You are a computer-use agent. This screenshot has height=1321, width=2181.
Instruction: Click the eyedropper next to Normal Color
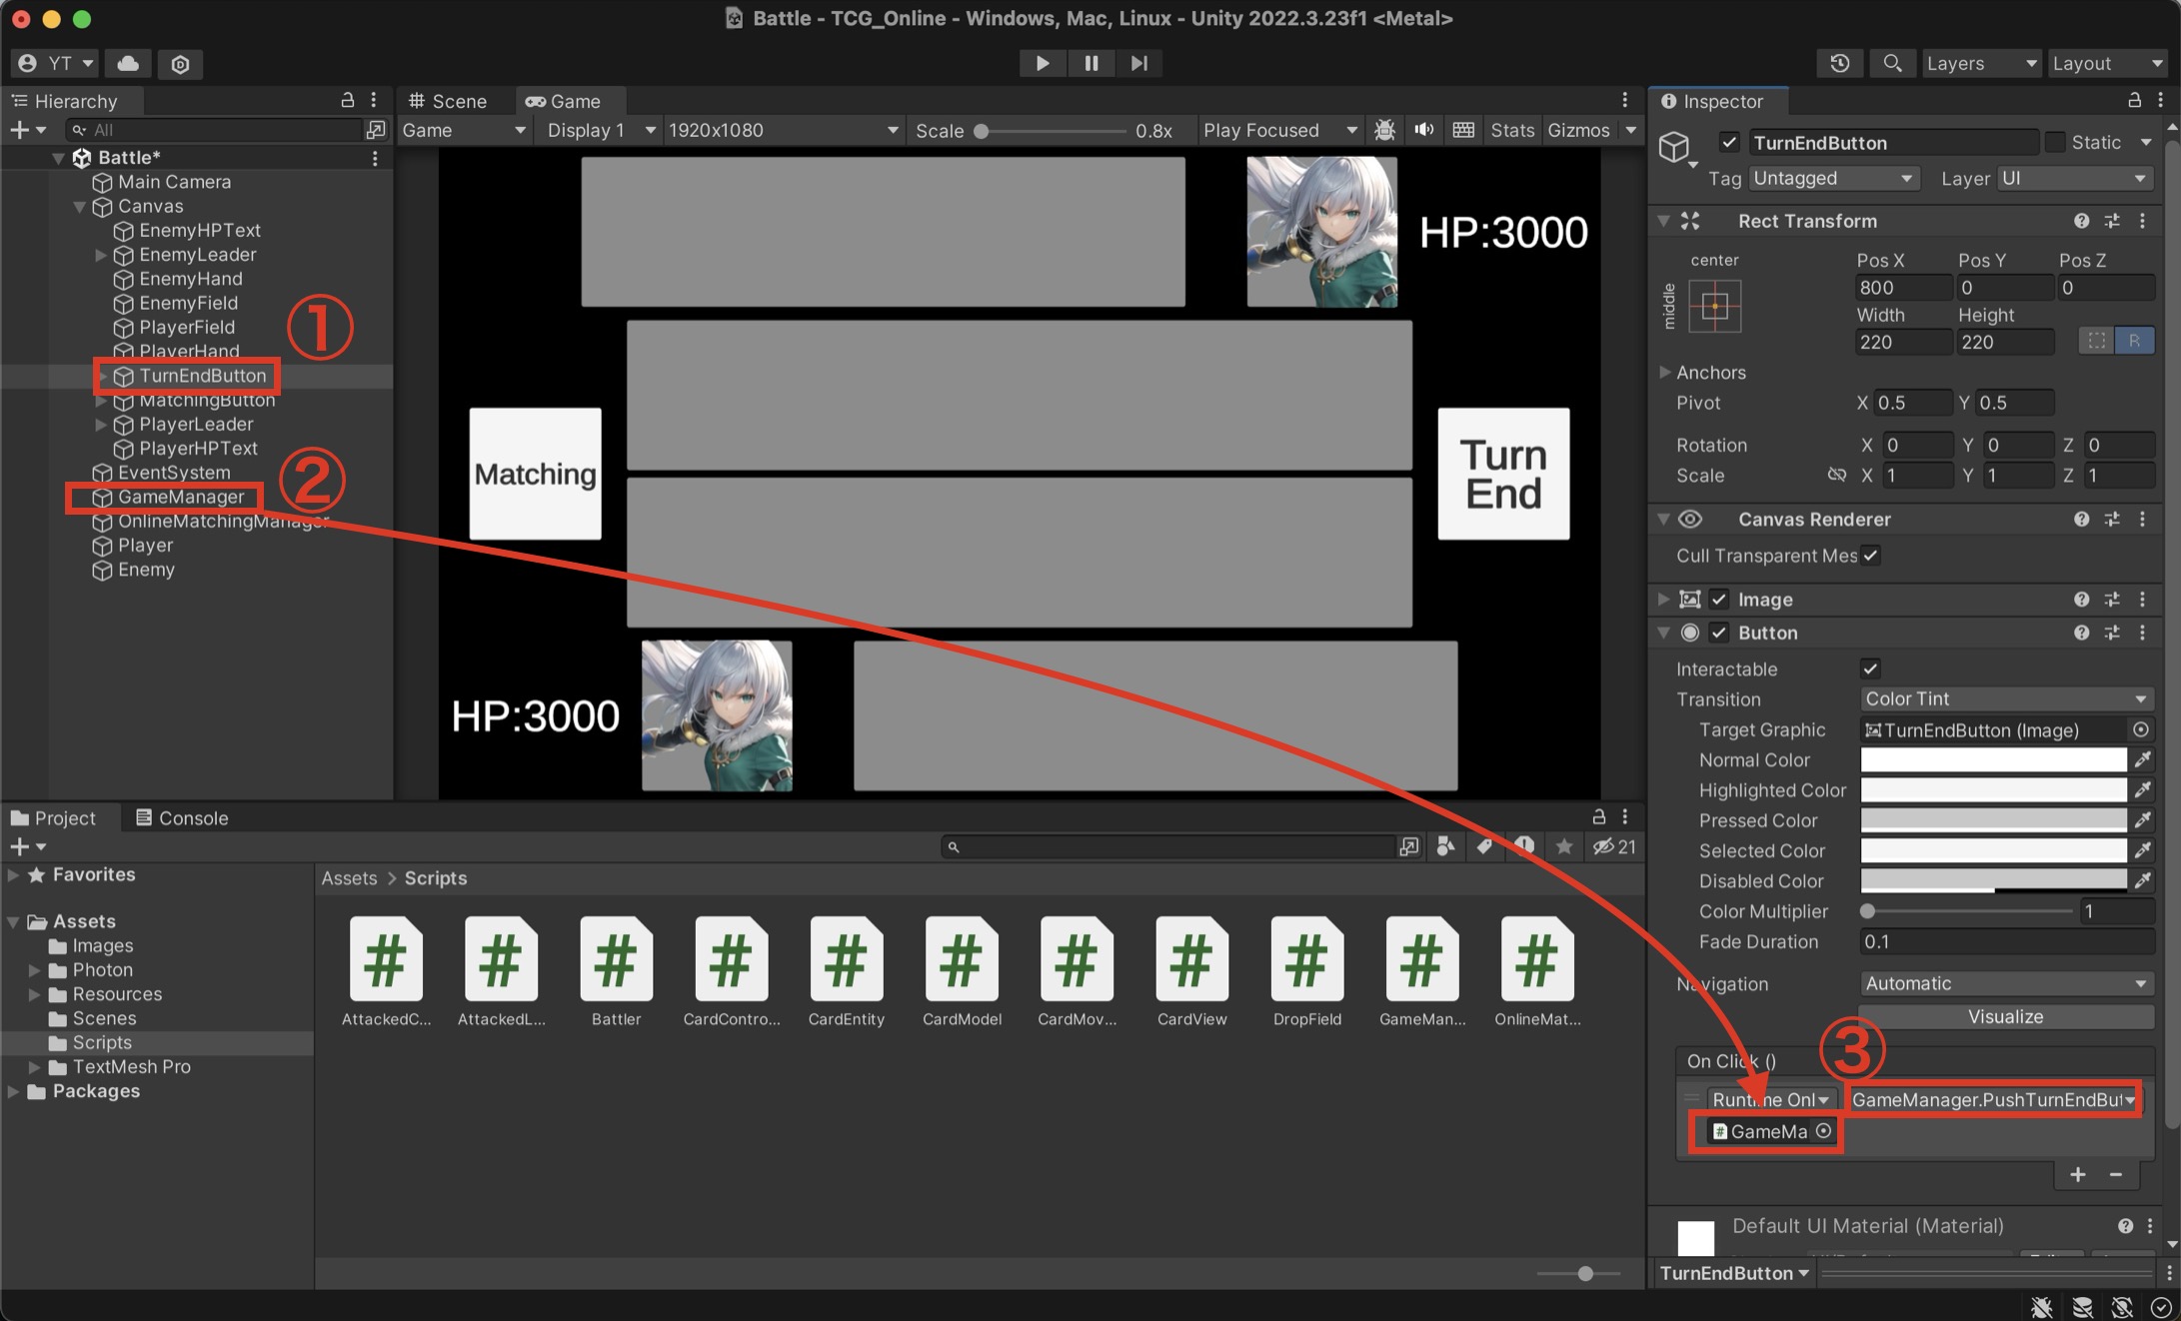pos(2142,760)
